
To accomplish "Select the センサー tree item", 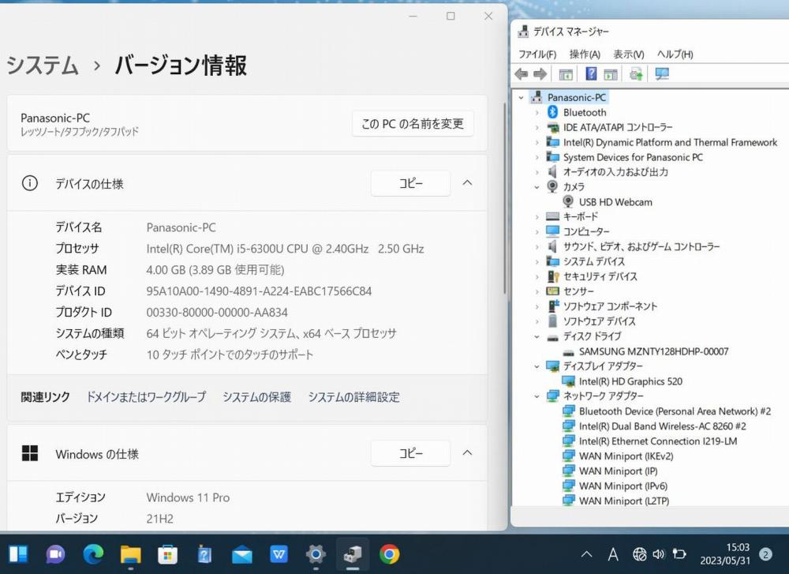I will tap(578, 291).
